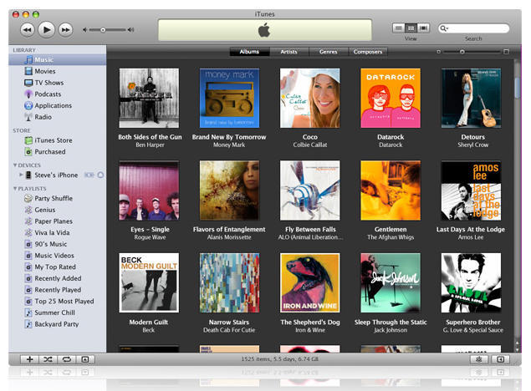Adjust the volume slider

click(103, 30)
